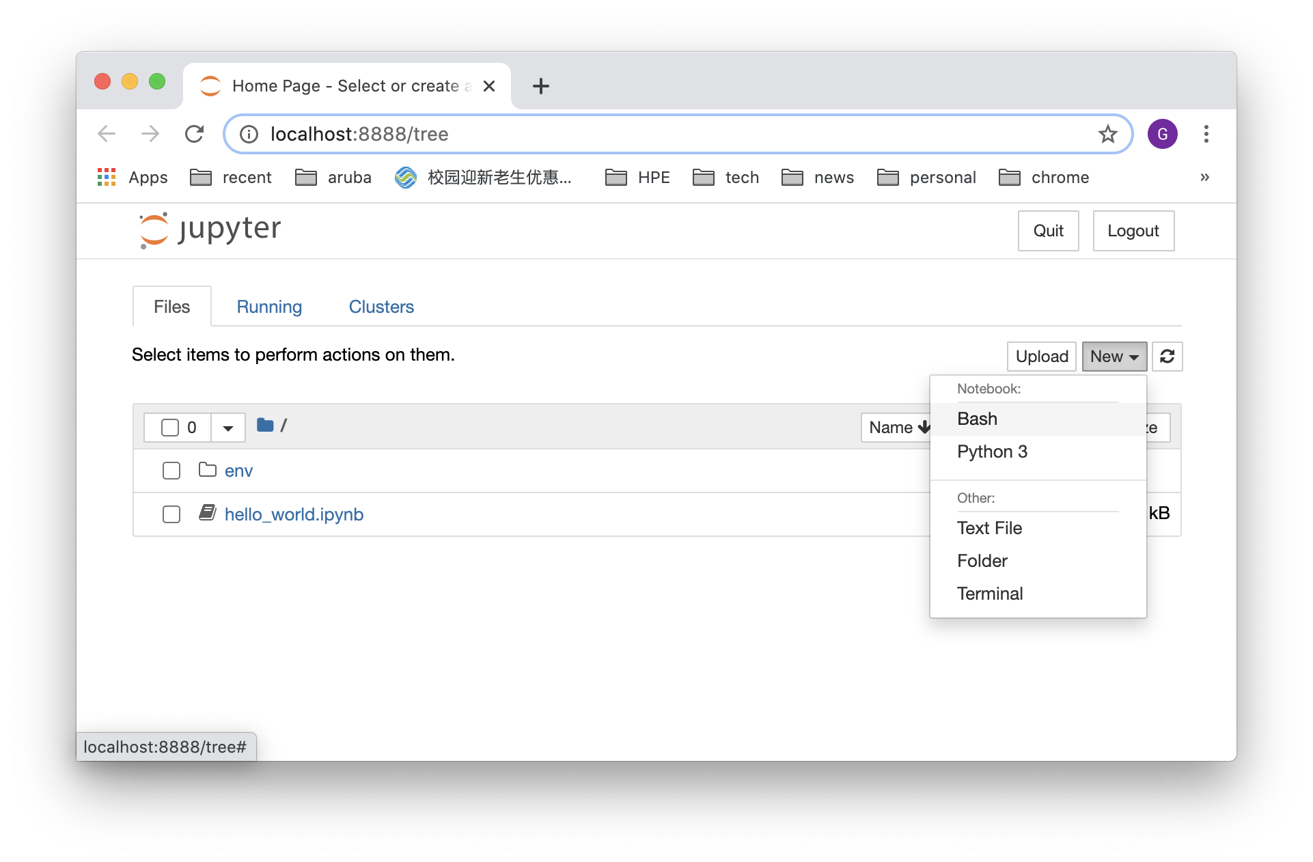View site information icon in address bar
The width and height of the screenshot is (1313, 862).
249,134
